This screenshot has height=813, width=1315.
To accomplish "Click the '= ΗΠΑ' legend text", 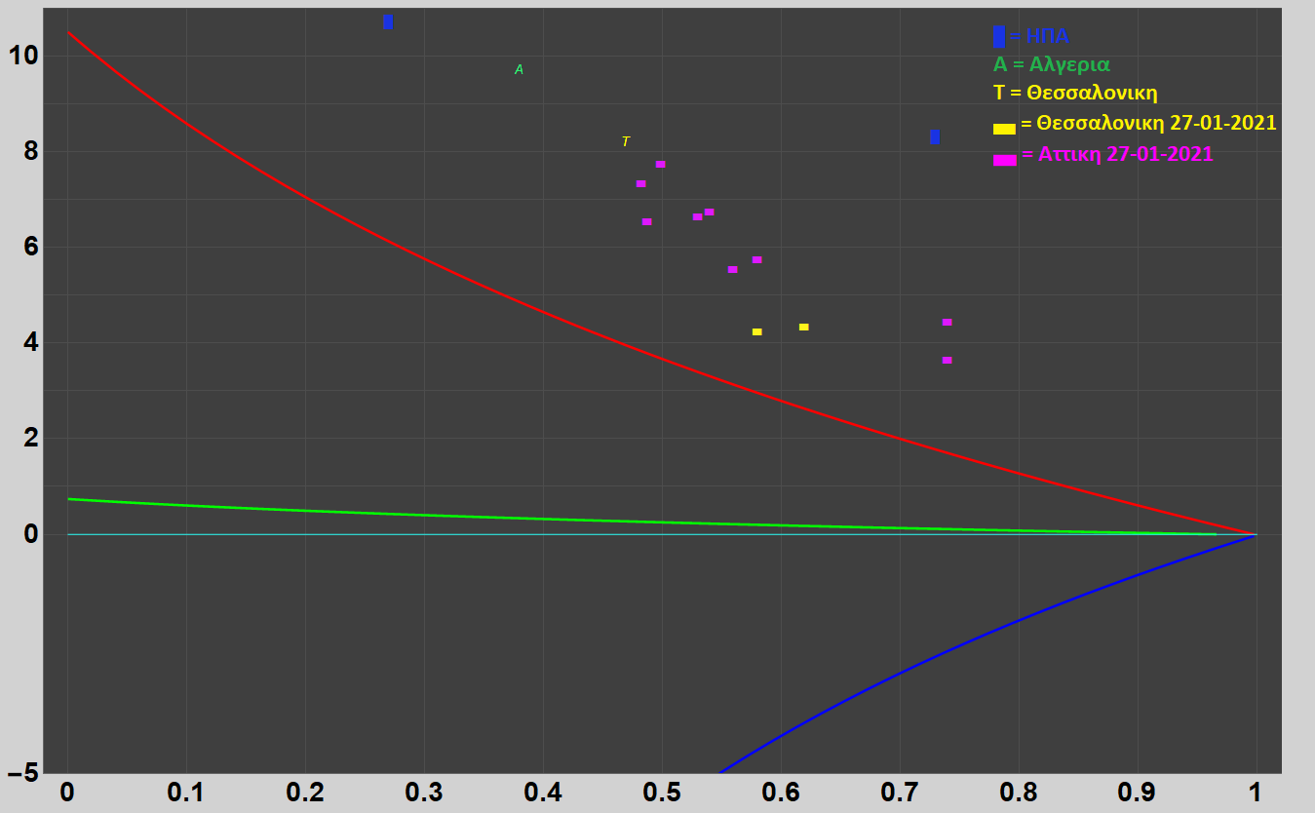I will pyautogui.click(x=1039, y=37).
